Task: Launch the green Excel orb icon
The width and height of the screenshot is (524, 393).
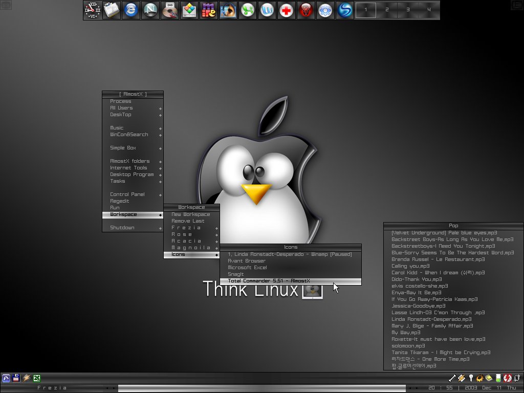Action: coord(248,10)
